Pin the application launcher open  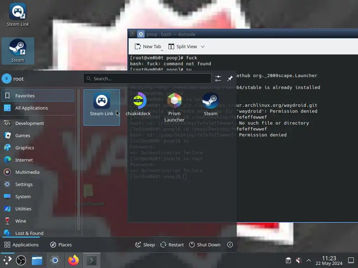coord(230,79)
